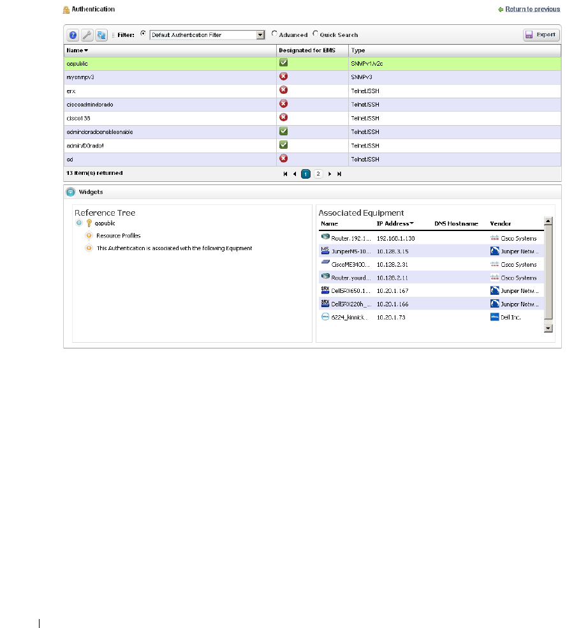The height and width of the screenshot is (628, 574).
Task: Select the Quick Search radio button
Action: coord(316,34)
